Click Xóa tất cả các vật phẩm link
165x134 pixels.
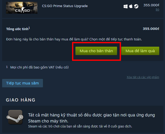click(x=143, y=77)
